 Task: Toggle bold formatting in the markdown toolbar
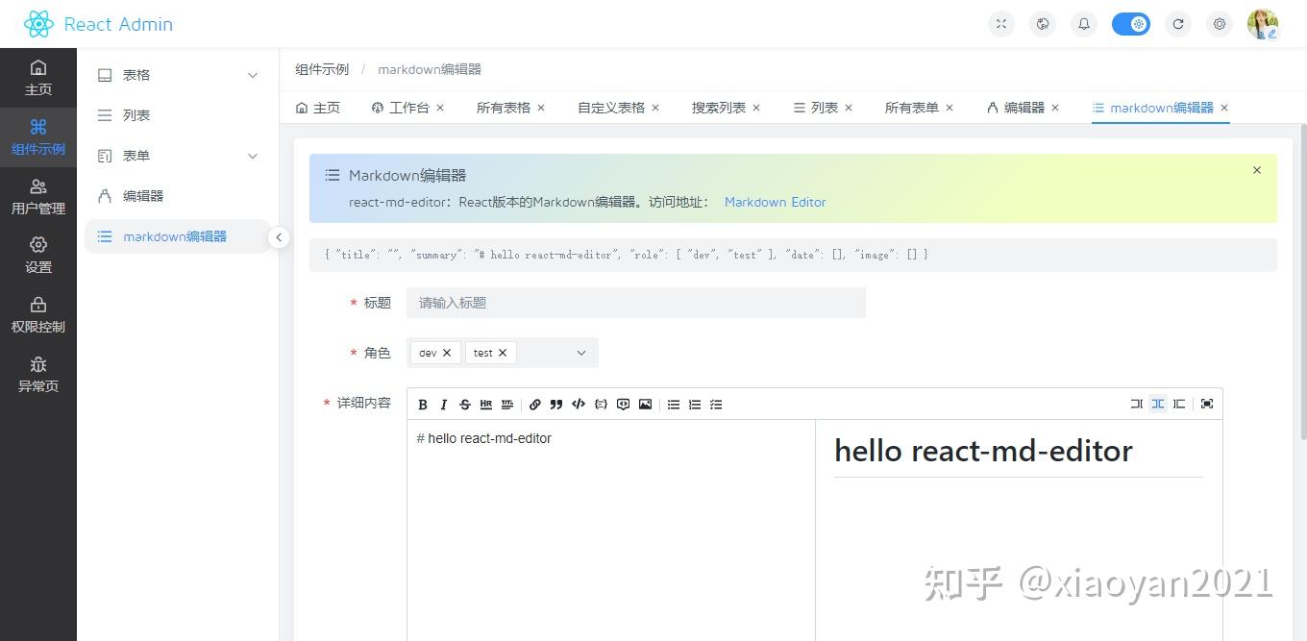pos(422,404)
